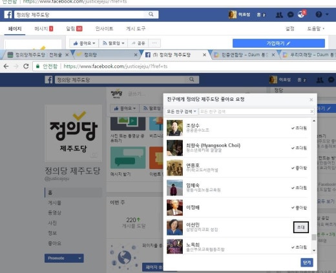Switch to the 정의당 browser tab
Viewport: 336px width, 273px height.
pos(107,55)
